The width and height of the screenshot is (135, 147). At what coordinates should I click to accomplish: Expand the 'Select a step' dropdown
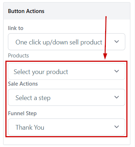(67, 97)
